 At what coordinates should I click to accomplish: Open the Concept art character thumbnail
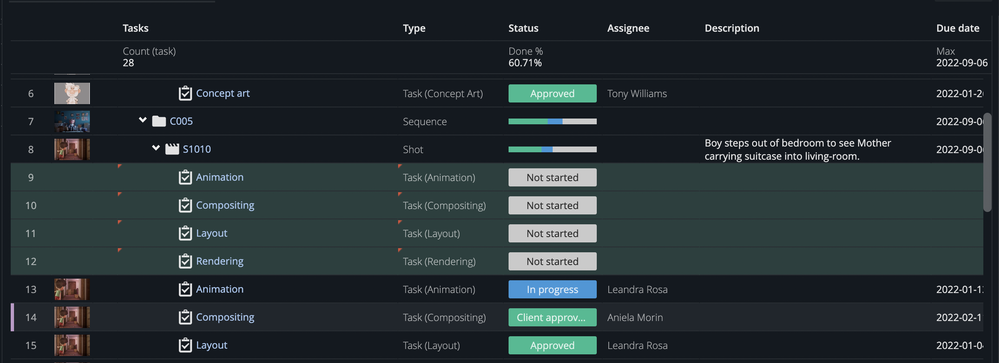coord(72,93)
